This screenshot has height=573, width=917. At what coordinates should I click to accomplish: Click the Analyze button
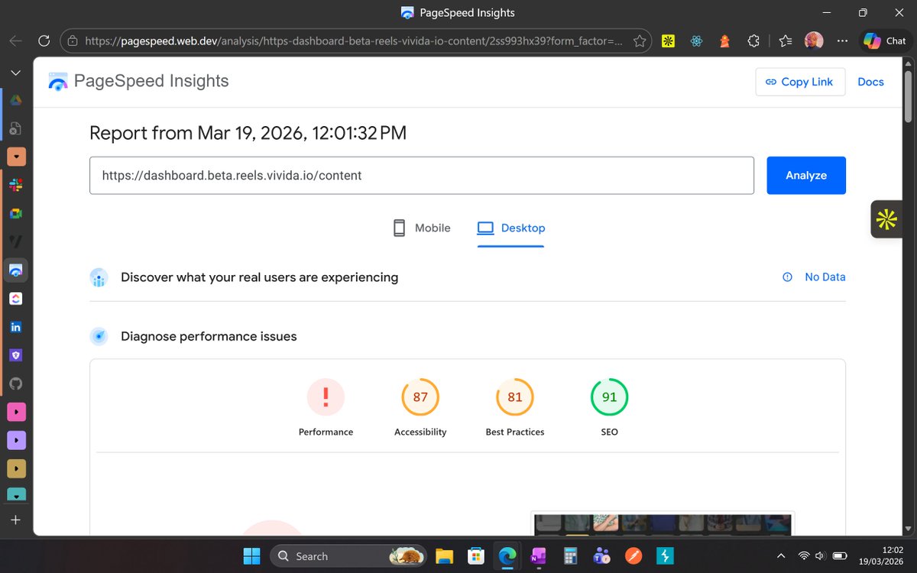pos(806,175)
